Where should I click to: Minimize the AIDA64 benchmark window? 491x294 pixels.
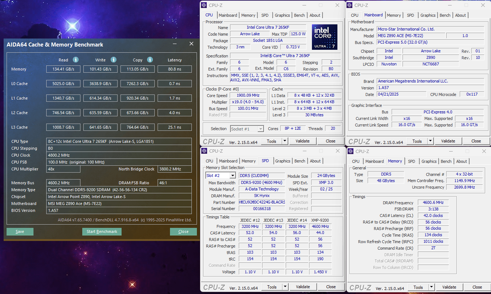pos(175,44)
